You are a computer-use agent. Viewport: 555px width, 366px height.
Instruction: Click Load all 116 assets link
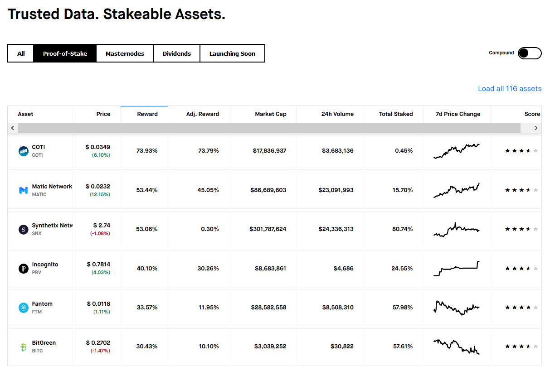[510, 89]
